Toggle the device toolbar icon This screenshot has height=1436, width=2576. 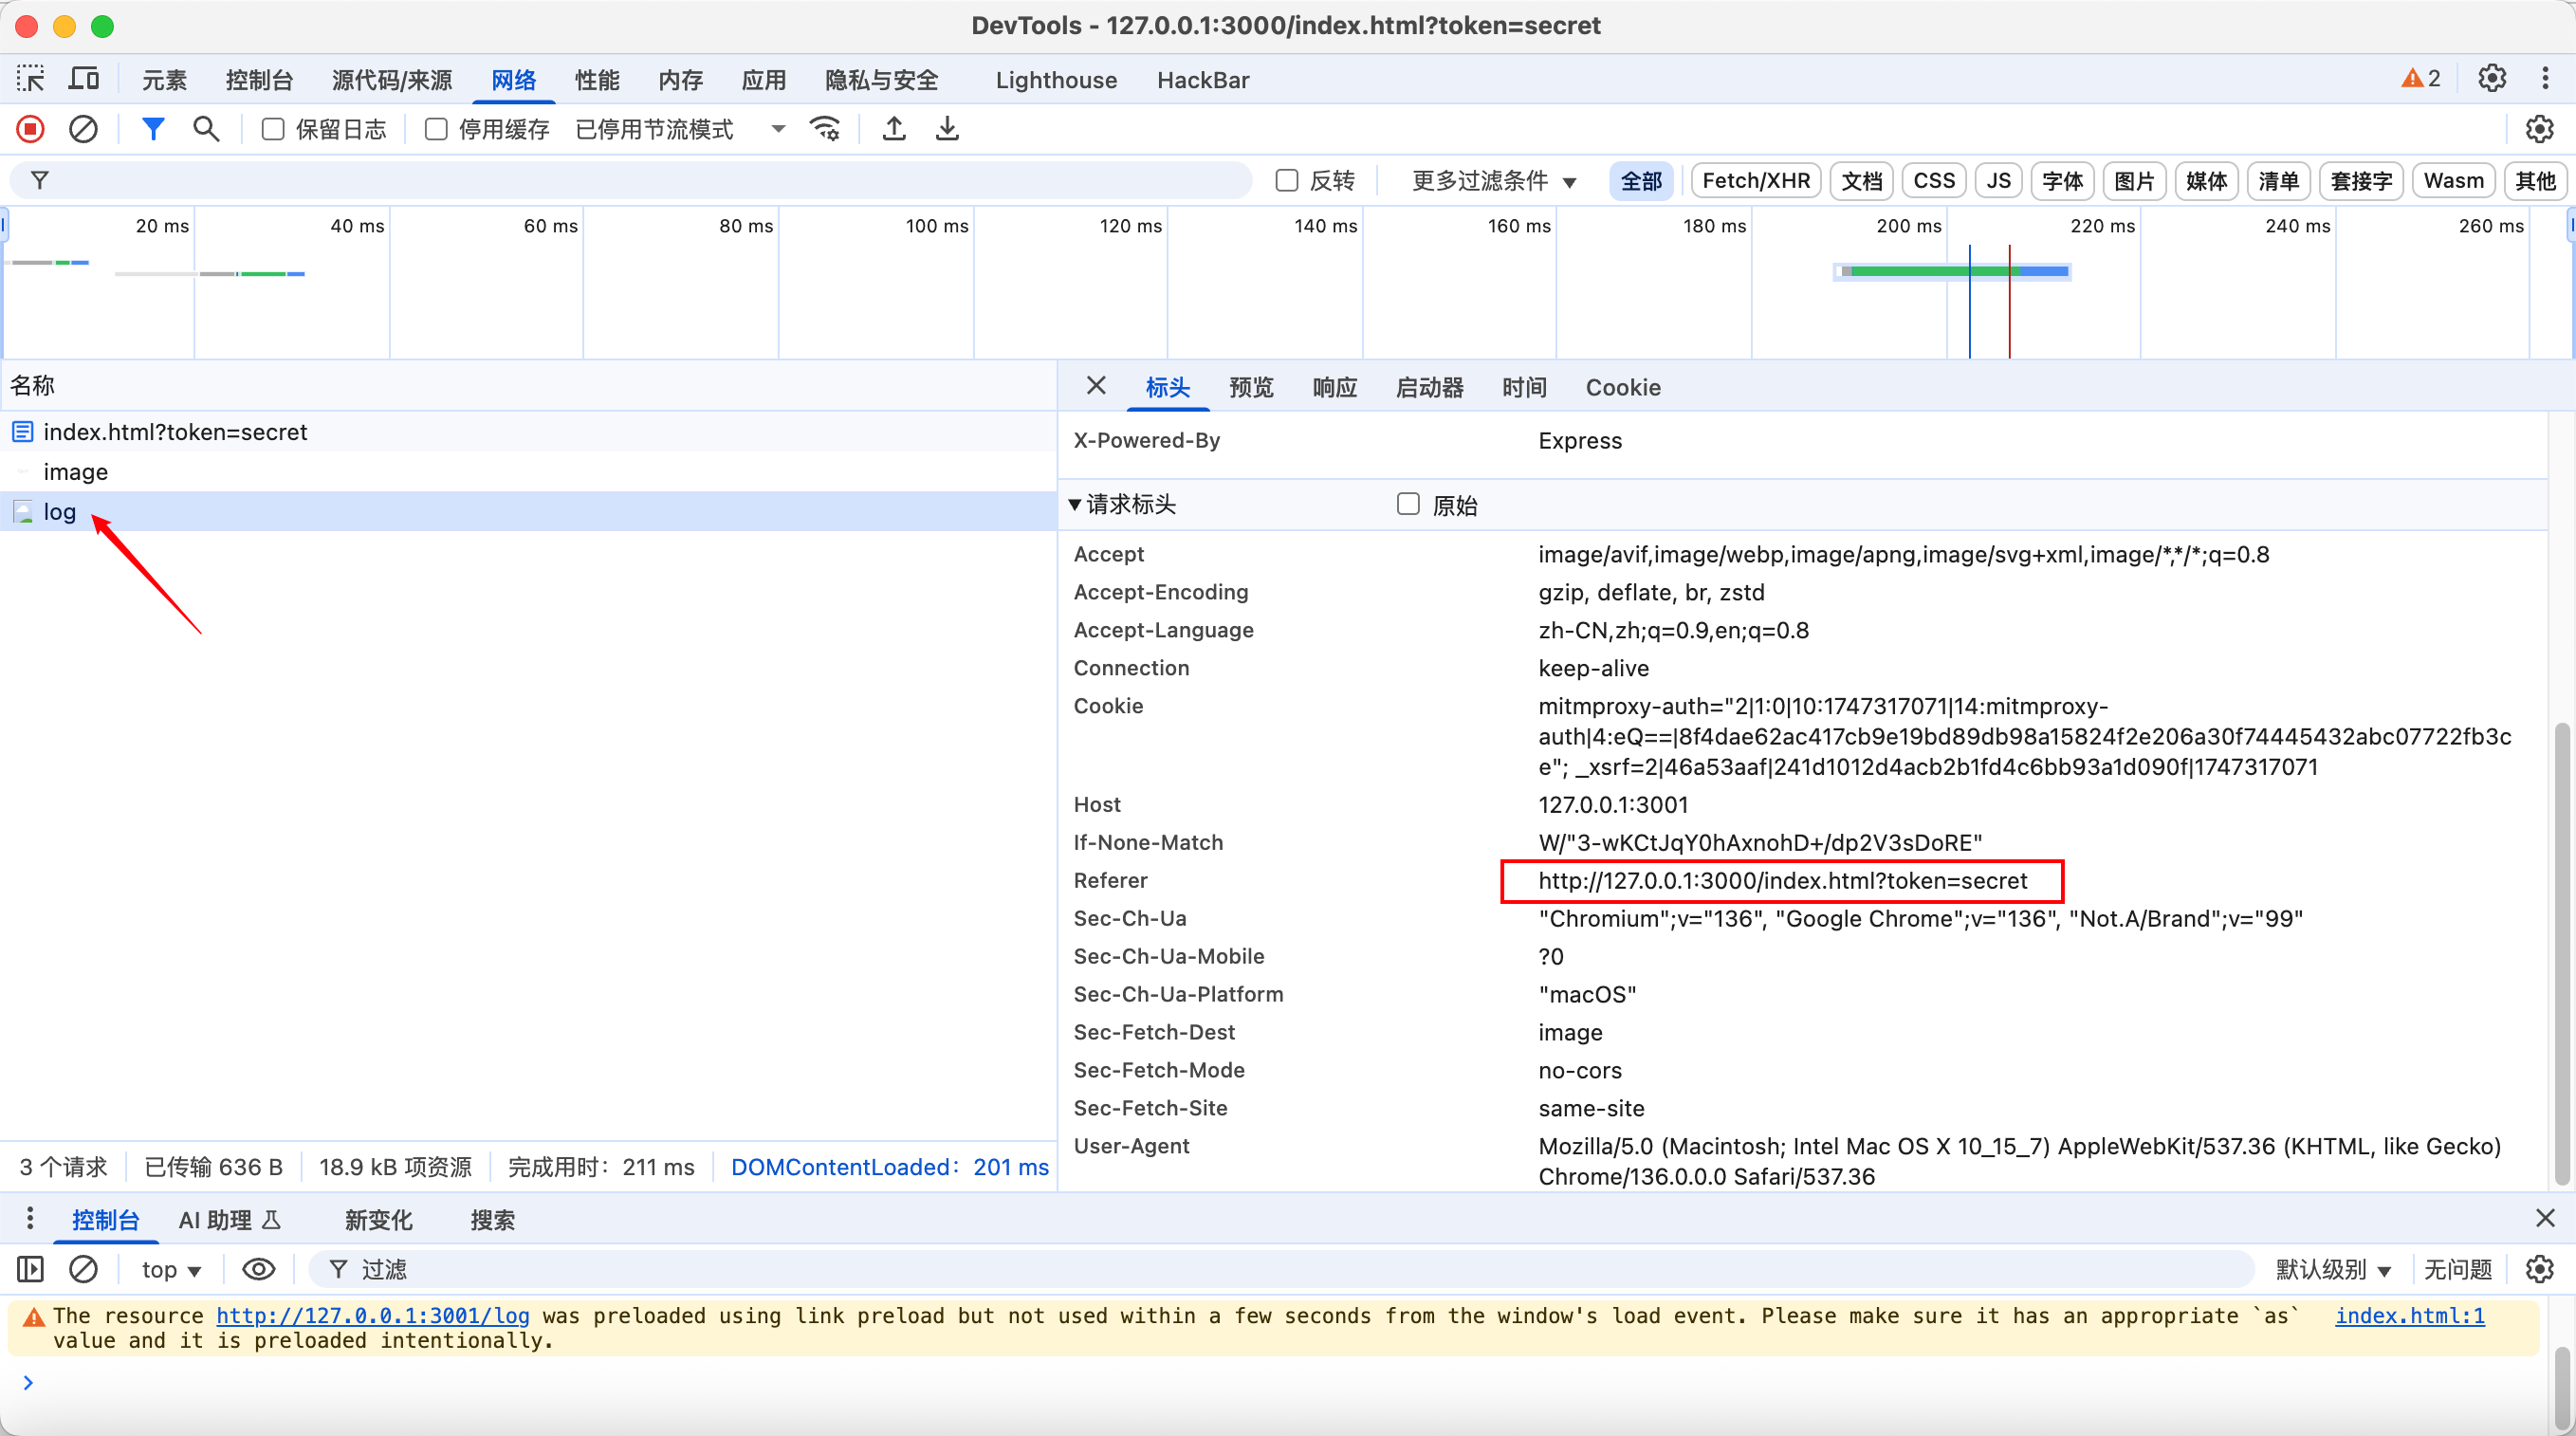84,79
